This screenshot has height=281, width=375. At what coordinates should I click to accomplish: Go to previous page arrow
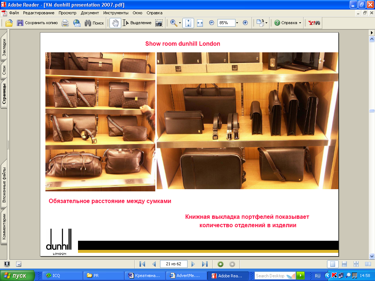pos(154,264)
